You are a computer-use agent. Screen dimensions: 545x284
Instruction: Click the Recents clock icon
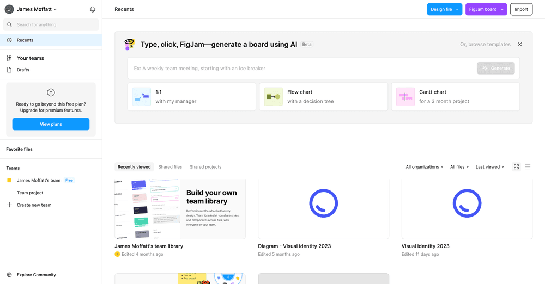pos(9,40)
